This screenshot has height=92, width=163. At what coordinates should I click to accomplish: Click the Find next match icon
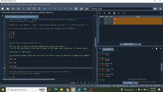pos(85,83)
